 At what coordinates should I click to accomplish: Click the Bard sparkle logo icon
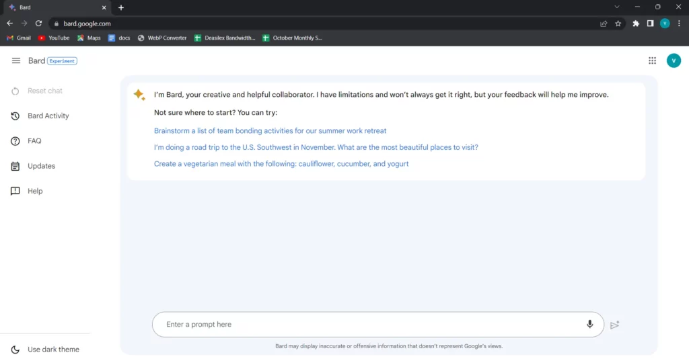[139, 94]
